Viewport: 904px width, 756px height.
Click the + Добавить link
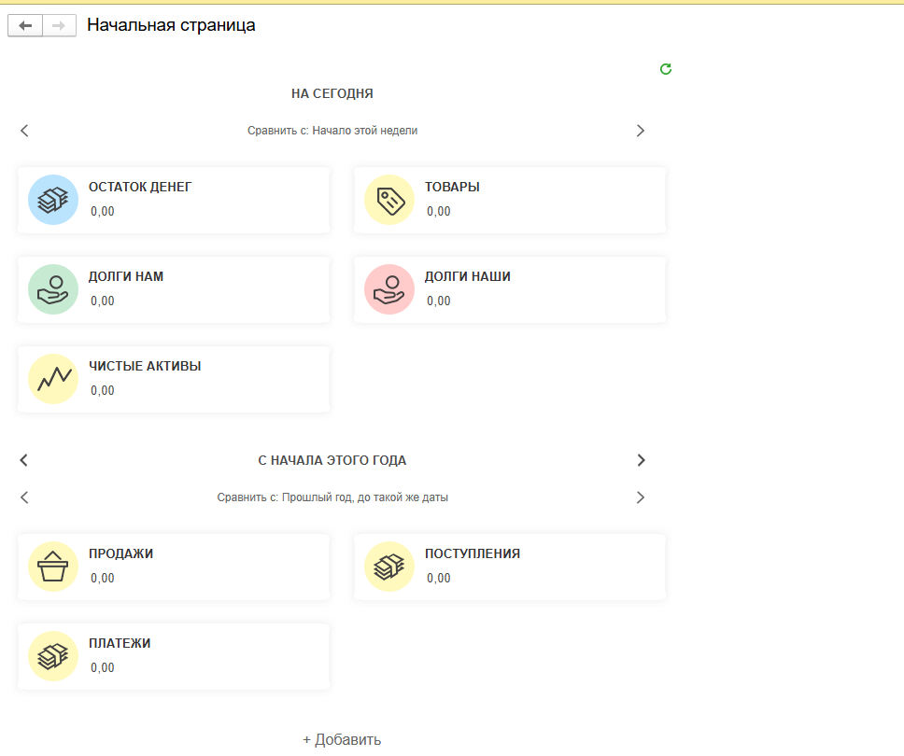(x=342, y=739)
